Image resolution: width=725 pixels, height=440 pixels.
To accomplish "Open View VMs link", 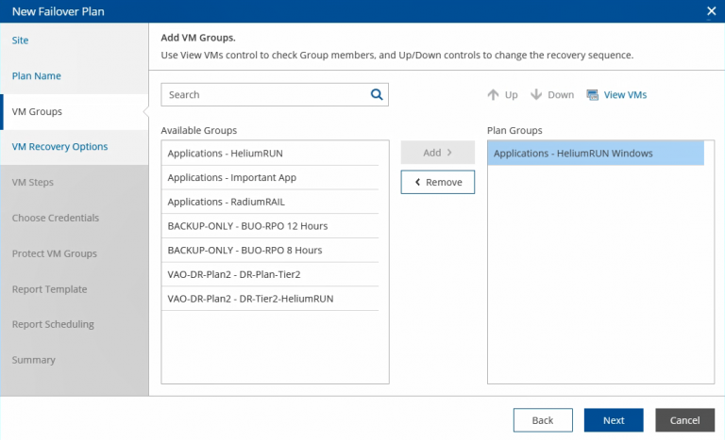I will point(625,94).
